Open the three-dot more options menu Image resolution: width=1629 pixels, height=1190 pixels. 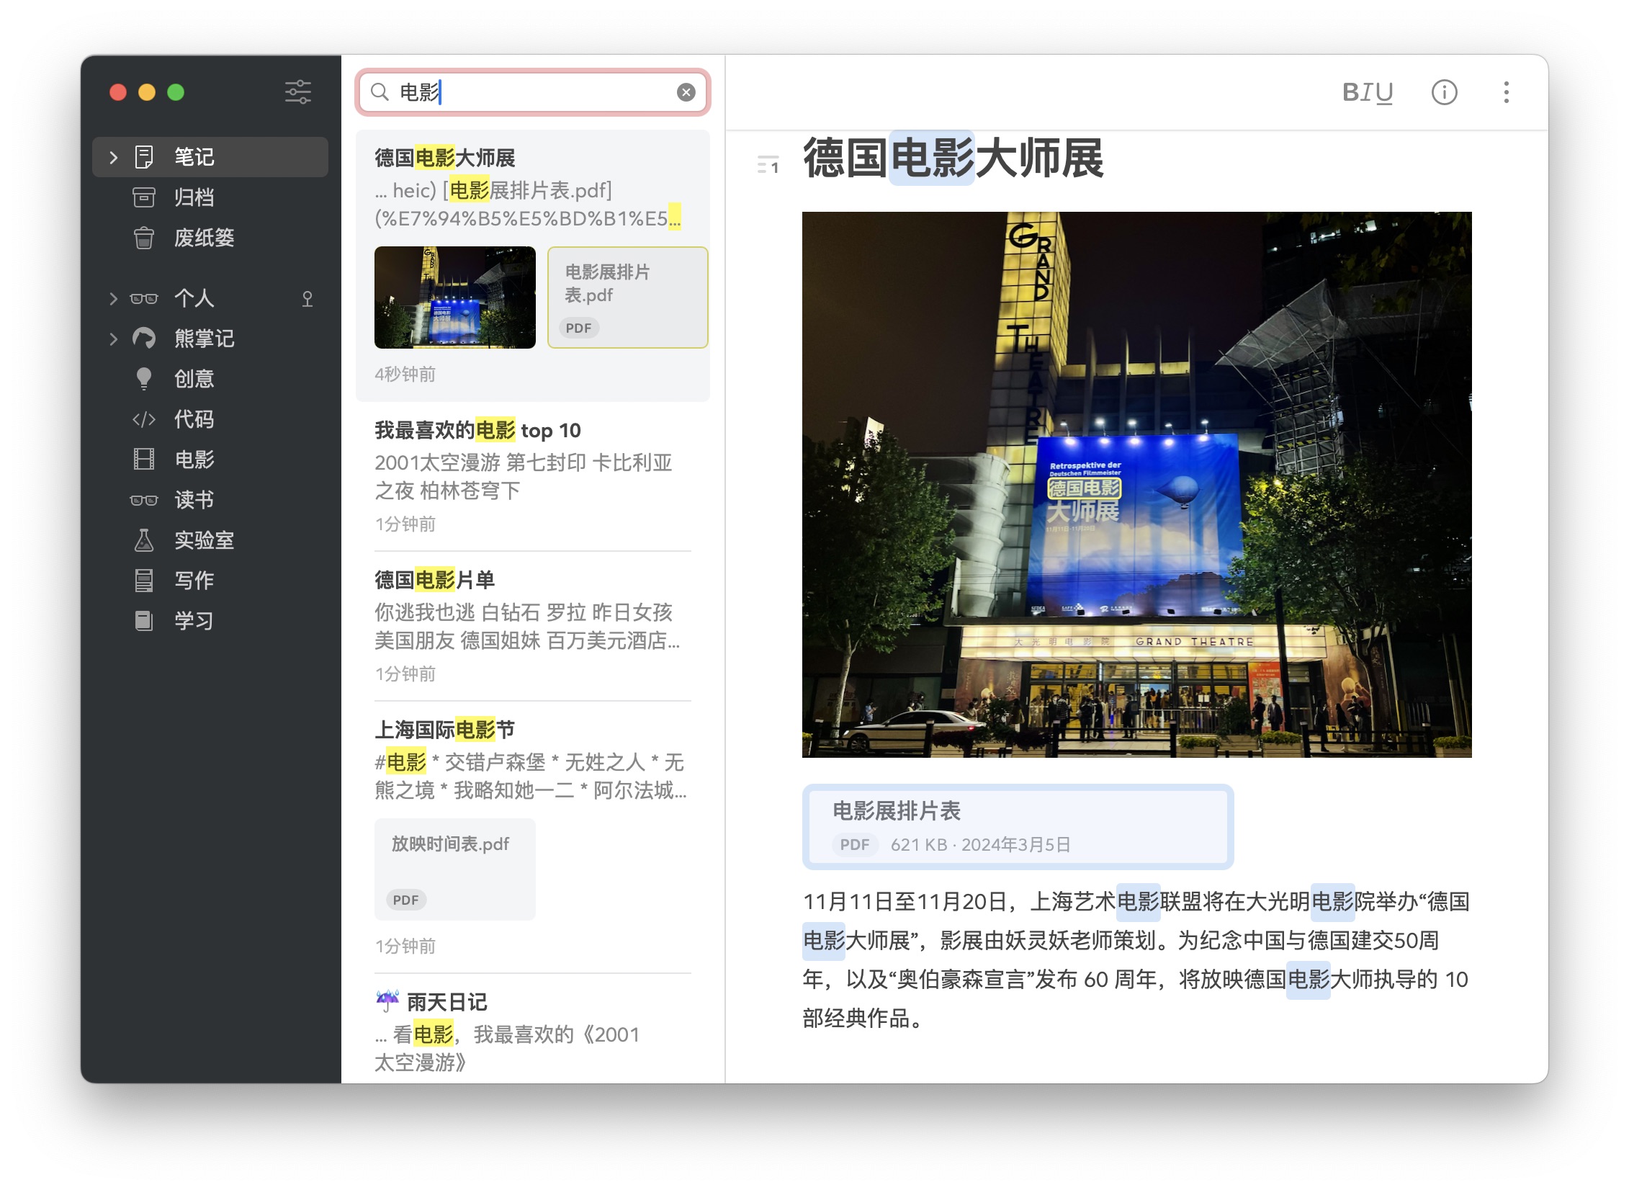(1506, 92)
